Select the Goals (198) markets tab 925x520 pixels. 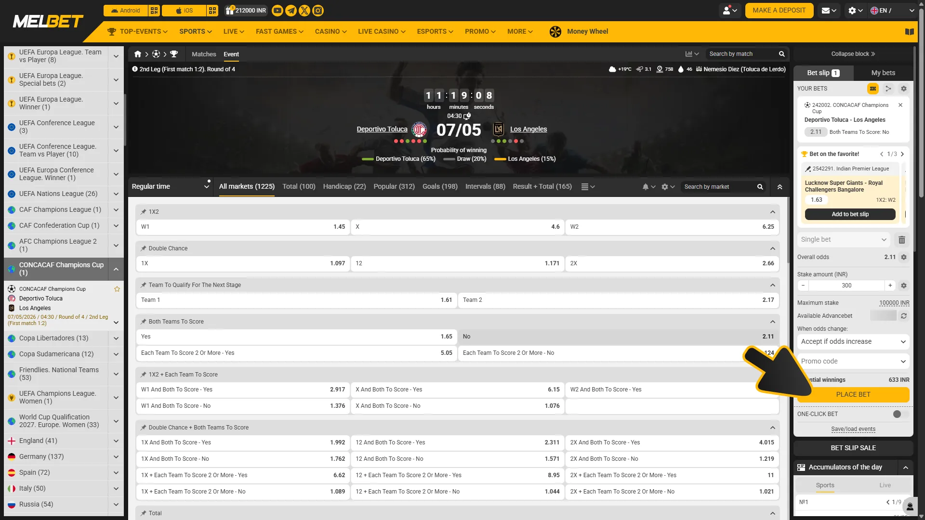pos(440,187)
